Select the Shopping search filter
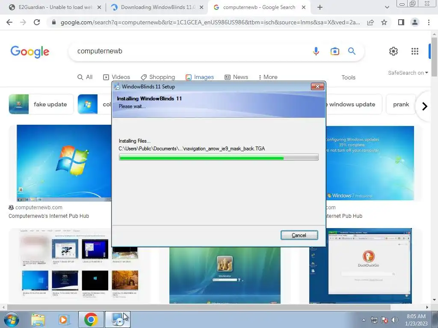The image size is (438, 328). 158,77
